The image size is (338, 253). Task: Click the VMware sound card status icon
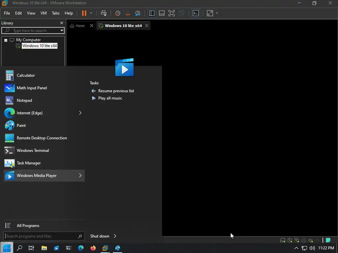[x=311, y=240]
